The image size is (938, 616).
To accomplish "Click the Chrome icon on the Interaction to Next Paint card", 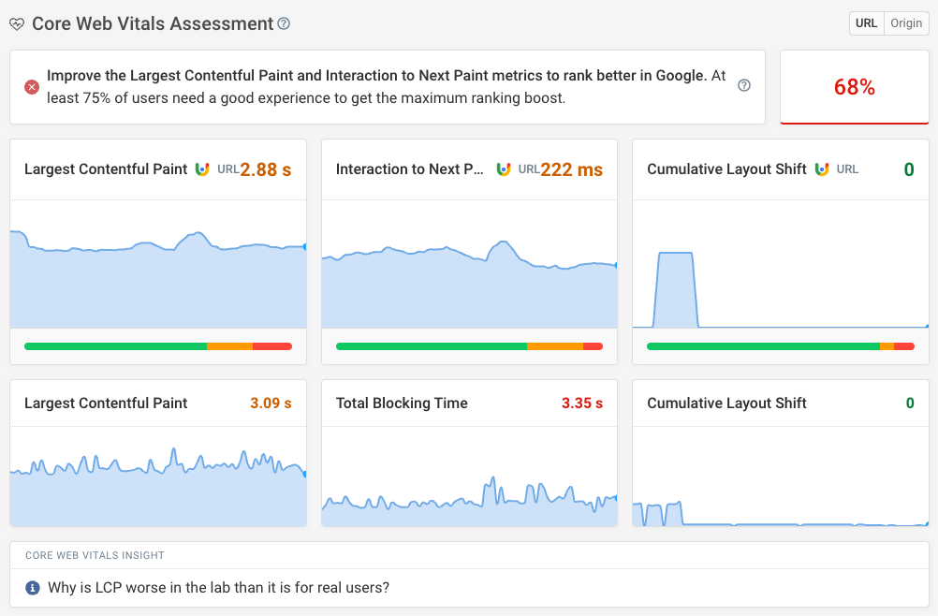I will [x=504, y=169].
